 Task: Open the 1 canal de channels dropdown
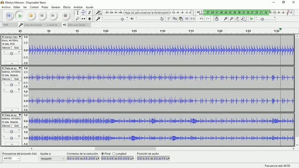click(x=54, y=25)
